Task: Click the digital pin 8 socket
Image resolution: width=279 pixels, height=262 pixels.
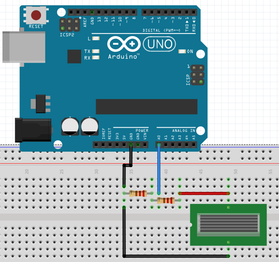Action: point(134,12)
